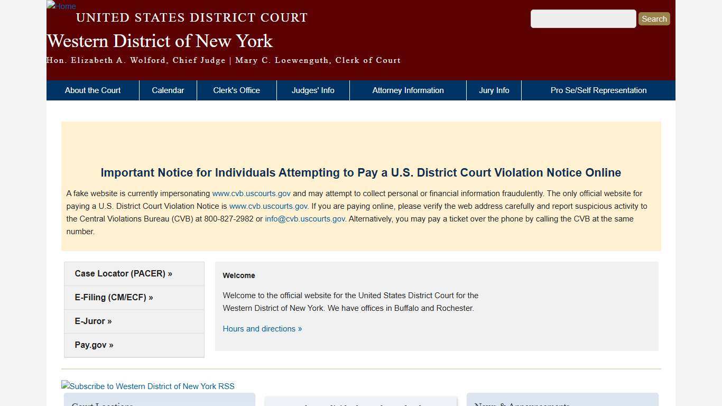Click the Subscribe to RSS feed icon
Viewport: 722px width, 406px height.
tap(147, 386)
